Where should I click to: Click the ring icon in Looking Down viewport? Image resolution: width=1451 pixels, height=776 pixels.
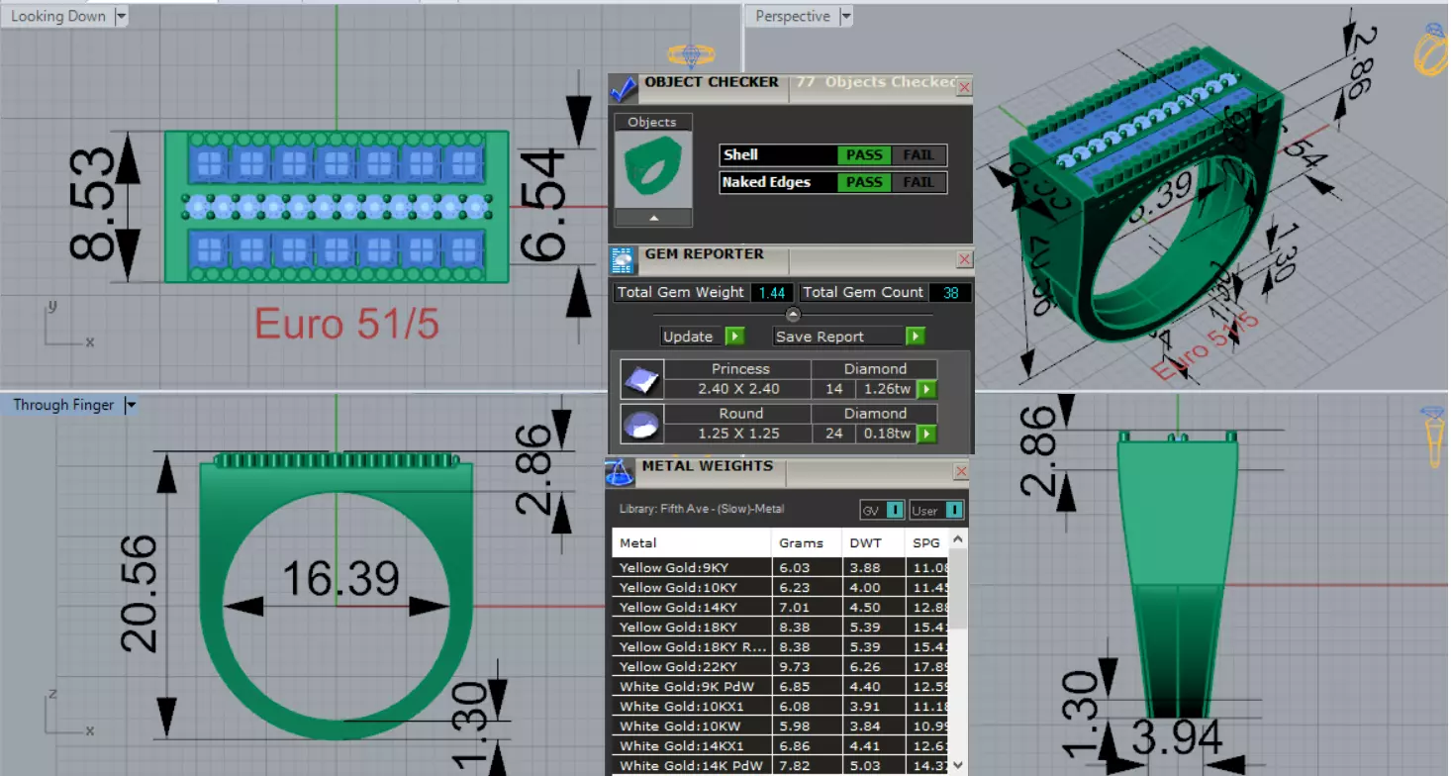[691, 54]
